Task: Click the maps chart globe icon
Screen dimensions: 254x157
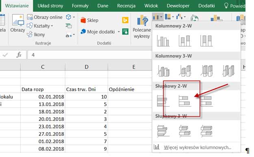Action: click(x=194, y=18)
